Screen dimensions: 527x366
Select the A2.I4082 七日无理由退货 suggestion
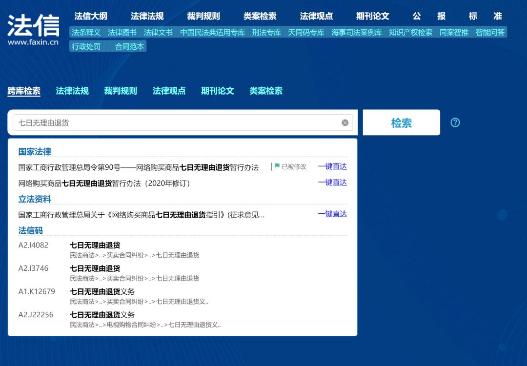95,245
